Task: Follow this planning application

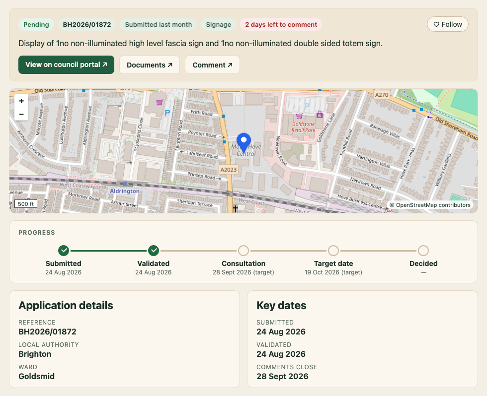Action: tap(448, 24)
